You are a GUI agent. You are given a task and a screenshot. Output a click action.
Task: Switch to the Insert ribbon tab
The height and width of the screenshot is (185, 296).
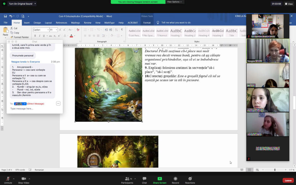(27, 23)
